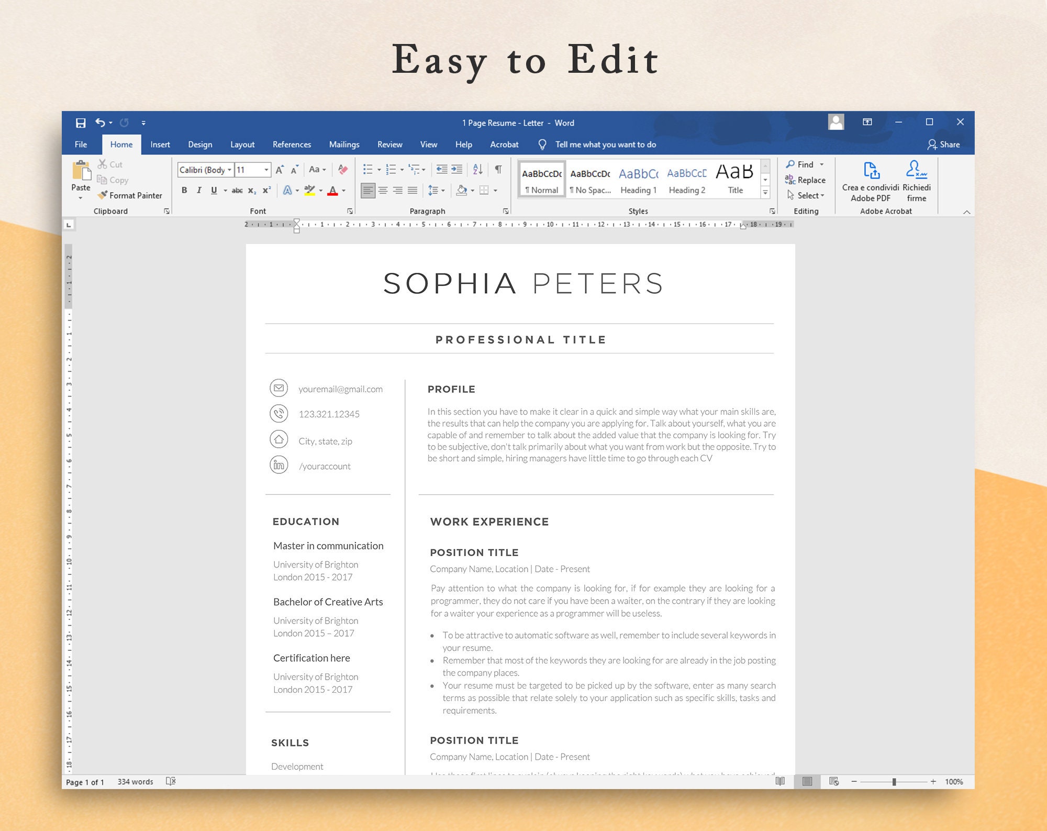The height and width of the screenshot is (831, 1047).
Task: Toggle Italic formatting
Action: click(x=199, y=190)
